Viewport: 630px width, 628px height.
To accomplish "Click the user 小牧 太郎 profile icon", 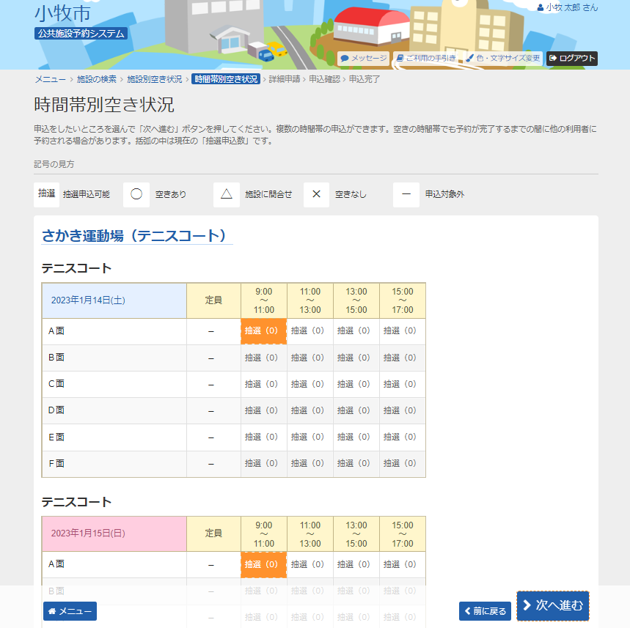I will [541, 7].
